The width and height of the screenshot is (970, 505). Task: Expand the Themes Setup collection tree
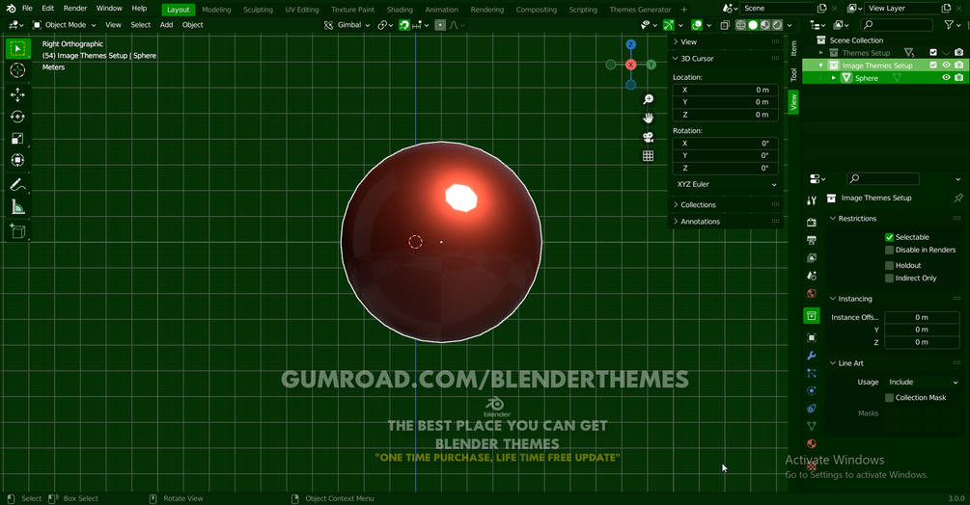click(x=821, y=52)
